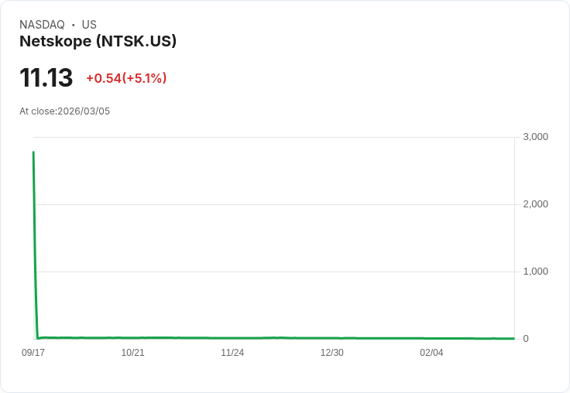Click the 11.13 current price value
Image resolution: width=570 pixels, height=393 pixels.
click(x=46, y=78)
